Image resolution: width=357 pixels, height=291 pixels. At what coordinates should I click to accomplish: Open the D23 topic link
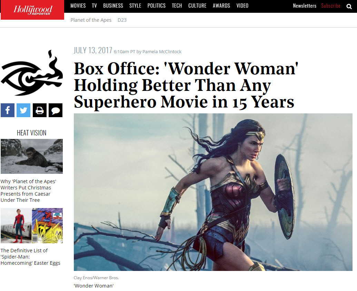click(x=122, y=20)
